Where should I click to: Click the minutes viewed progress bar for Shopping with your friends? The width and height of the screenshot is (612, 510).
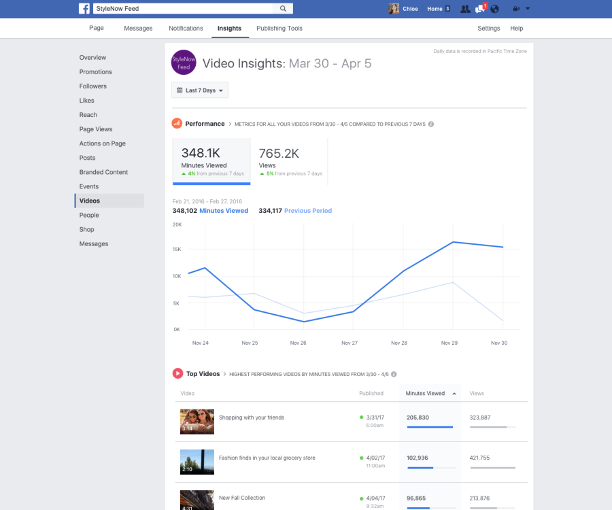click(x=429, y=428)
